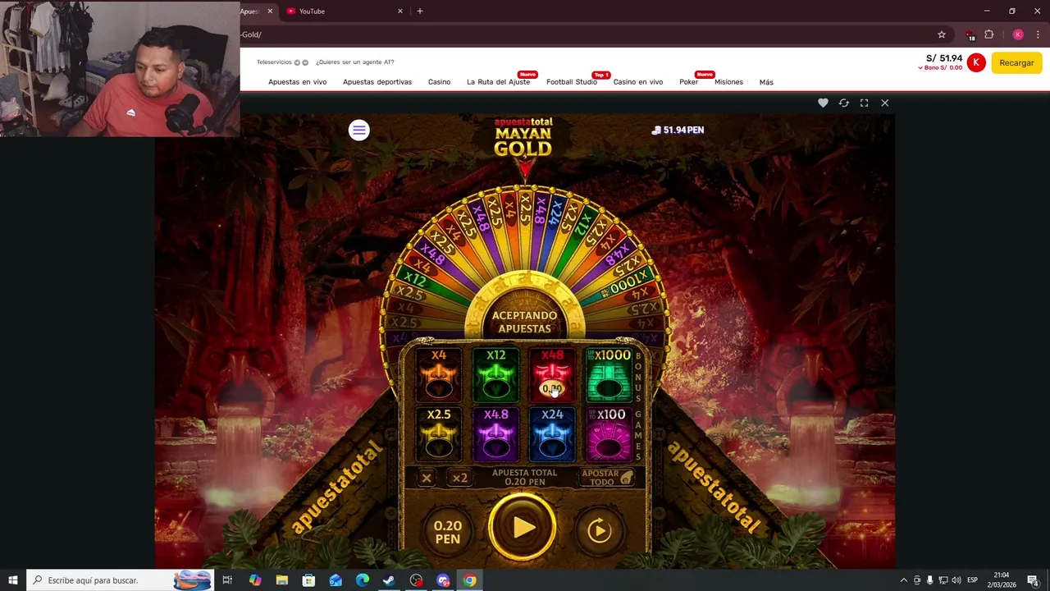Open notification center in taskbar
The image size is (1050, 591).
coord(1033,580)
